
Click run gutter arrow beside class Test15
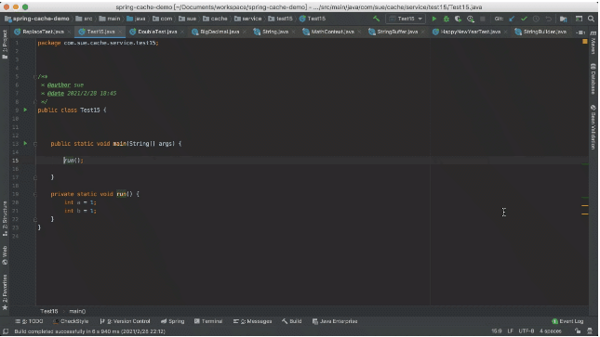25,110
